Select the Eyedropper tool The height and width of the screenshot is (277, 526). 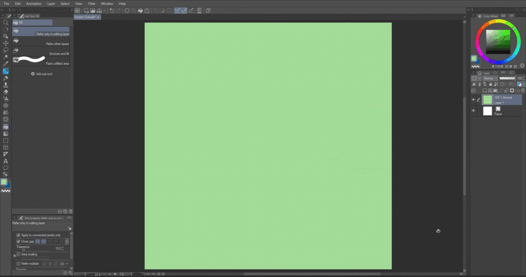[5, 64]
